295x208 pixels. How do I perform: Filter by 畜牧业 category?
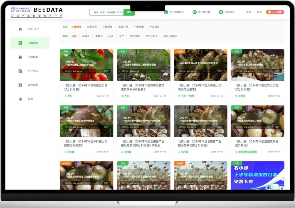click(99, 36)
